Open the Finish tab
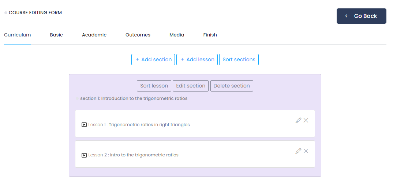Image resolution: width=393 pixels, height=179 pixels. pos(210,35)
